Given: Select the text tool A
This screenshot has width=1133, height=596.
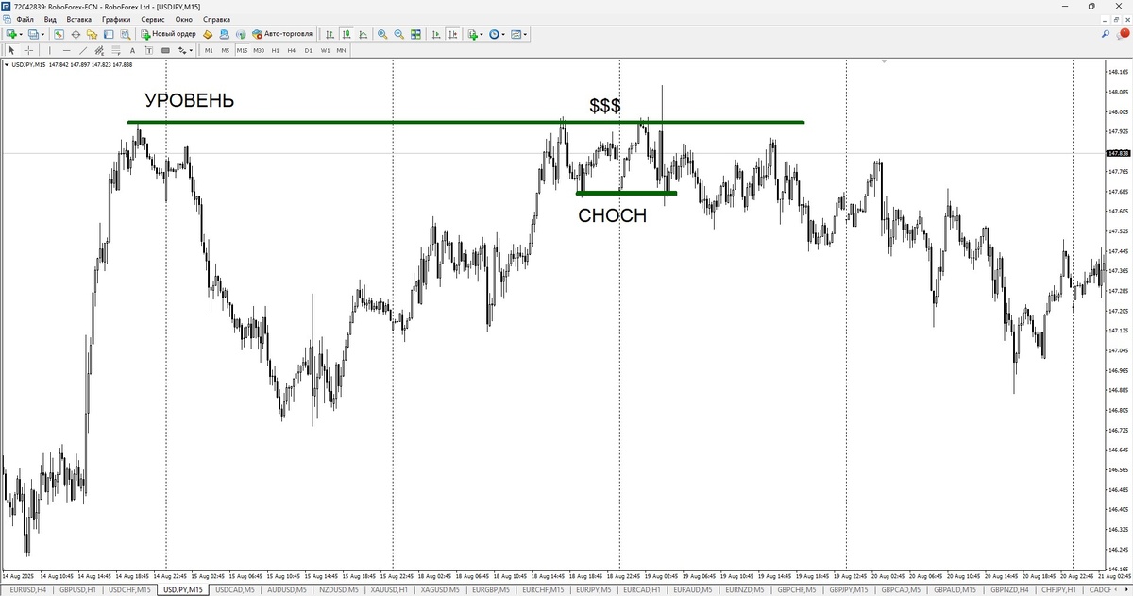Looking at the screenshot, I should [x=132, y=50].
